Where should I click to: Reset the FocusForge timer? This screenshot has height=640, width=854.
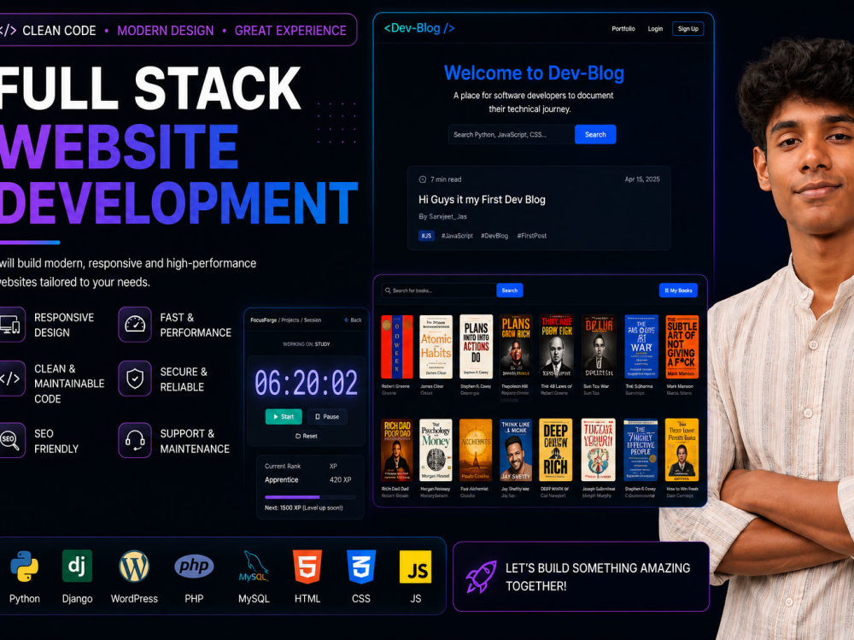(x=306, y=436)
